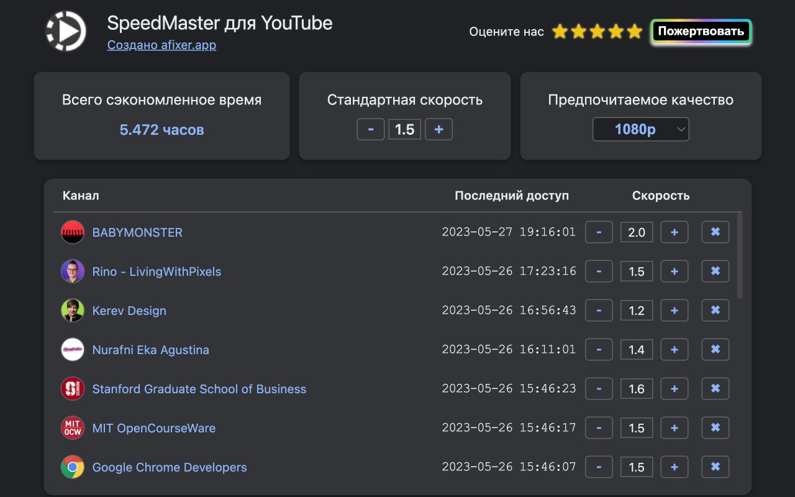This screenshot has height=497, width=795.
Task: Click the BABYMONSTER speed 2.0 field
Action: (637, 232)
